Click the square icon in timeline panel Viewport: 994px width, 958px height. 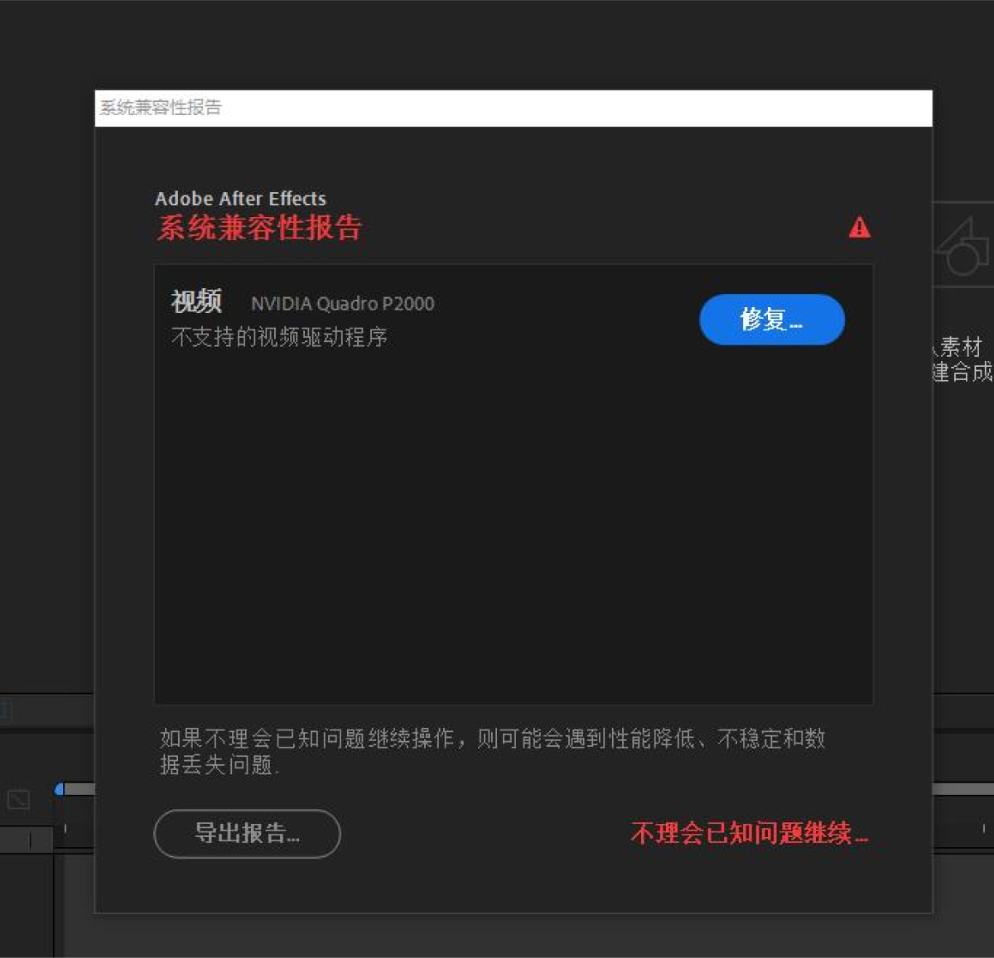18,800
